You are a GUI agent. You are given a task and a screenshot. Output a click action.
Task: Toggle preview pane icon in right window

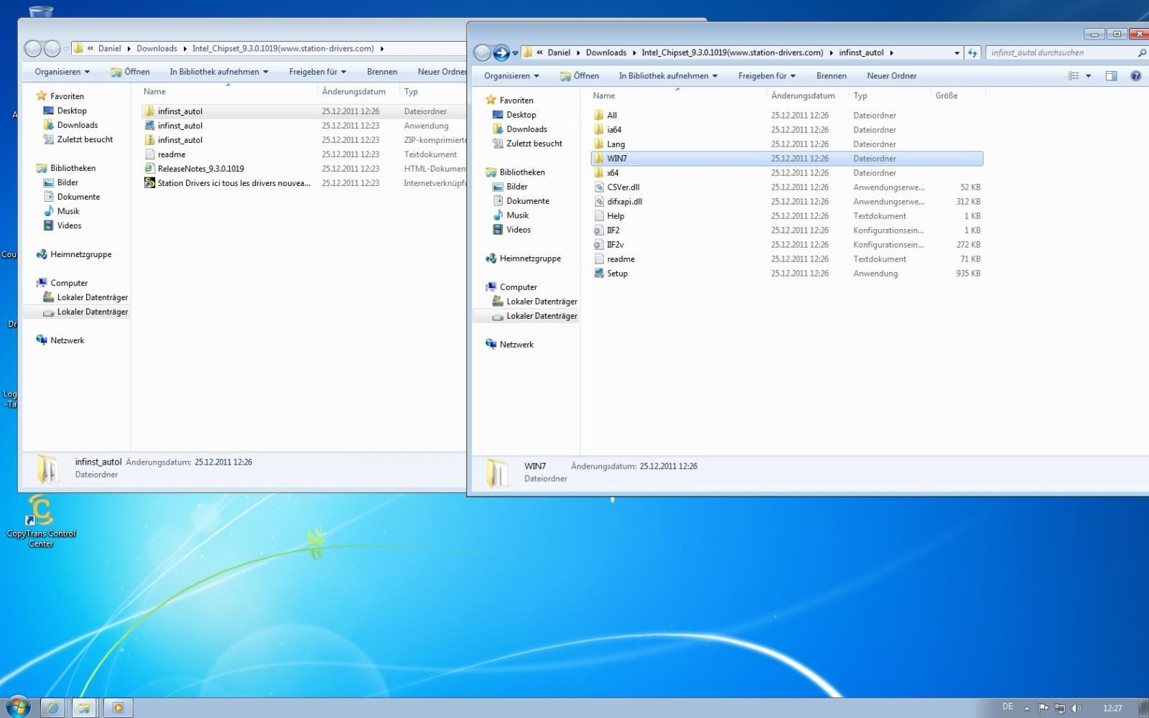1111,76
